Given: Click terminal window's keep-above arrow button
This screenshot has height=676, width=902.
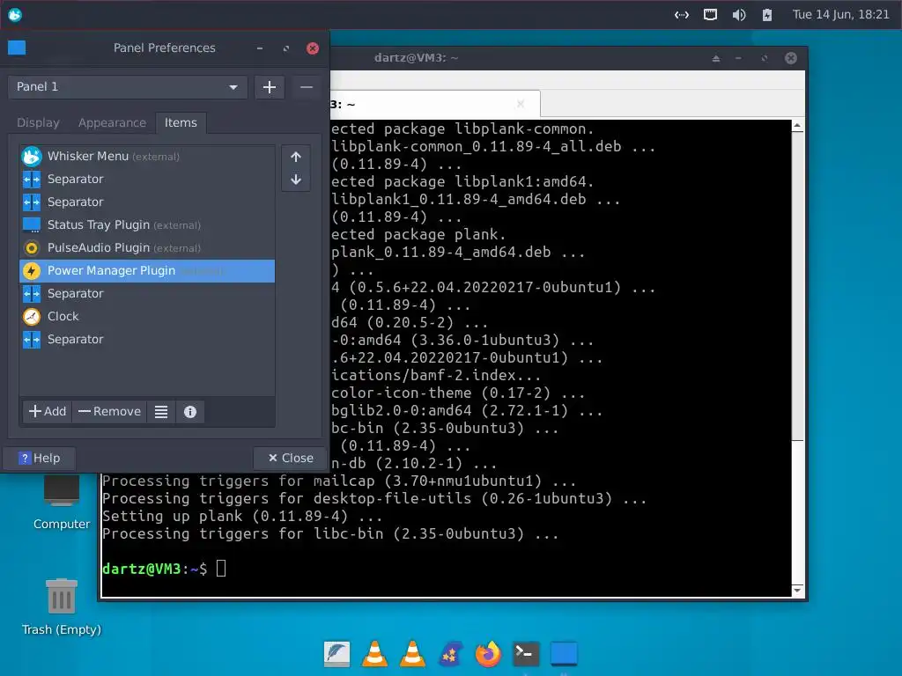Looking at the screenshot, I should pyautogui.click(x=715, y=58).
